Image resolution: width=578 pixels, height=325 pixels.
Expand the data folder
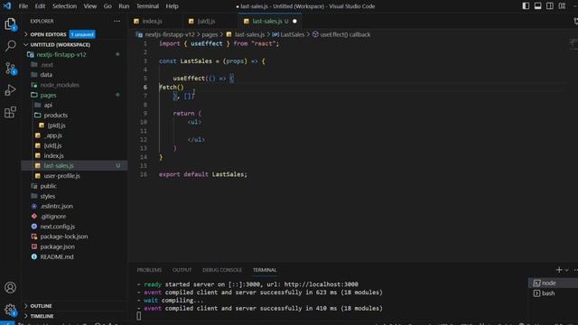(46, 75)
